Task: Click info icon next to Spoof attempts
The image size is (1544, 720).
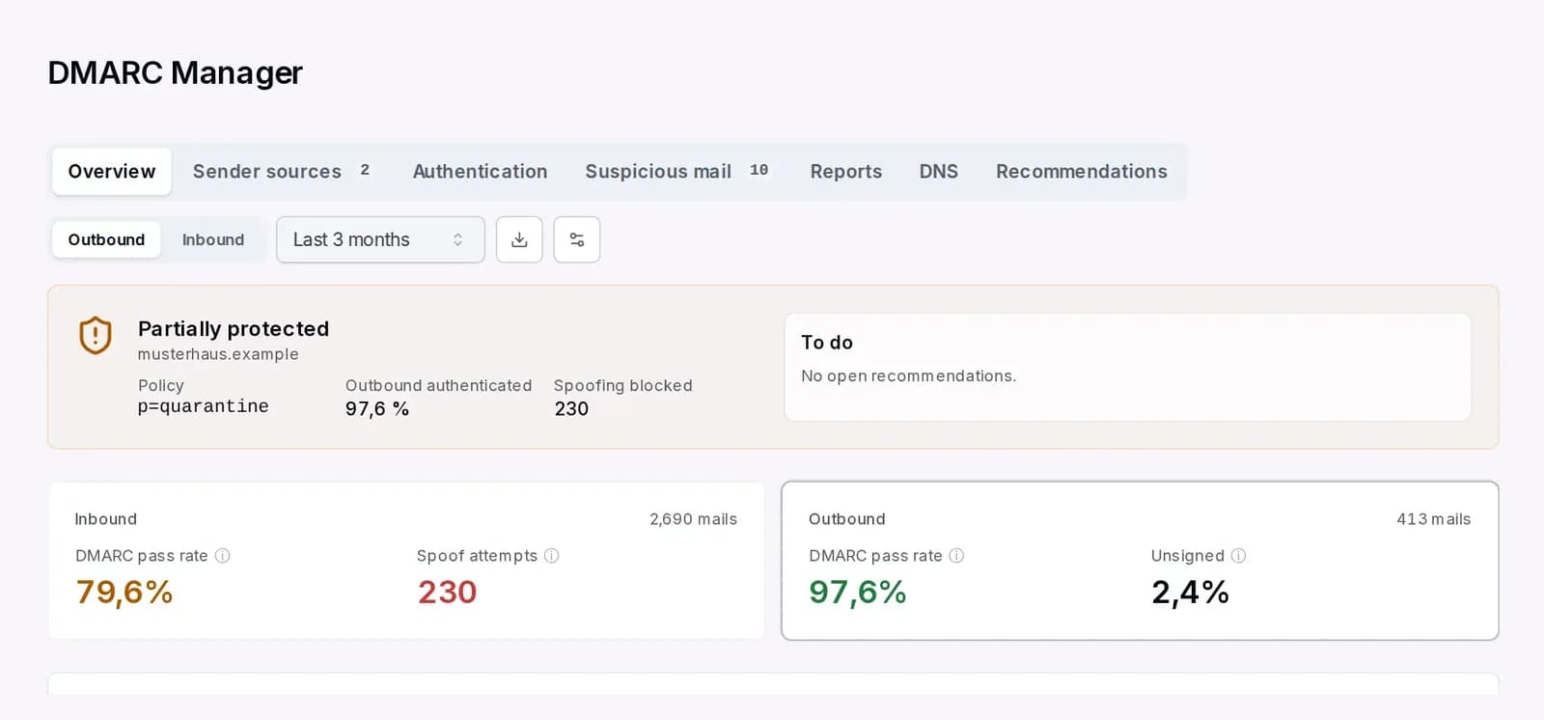Action: tap(552, 556)
